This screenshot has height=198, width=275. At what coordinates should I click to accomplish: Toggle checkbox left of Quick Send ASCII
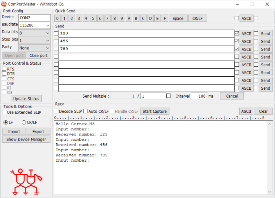coord(237,18)
